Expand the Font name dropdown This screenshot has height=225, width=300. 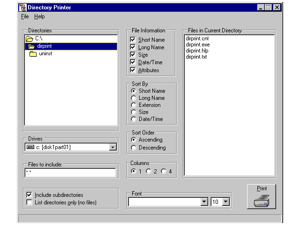[x=204, y=202]
